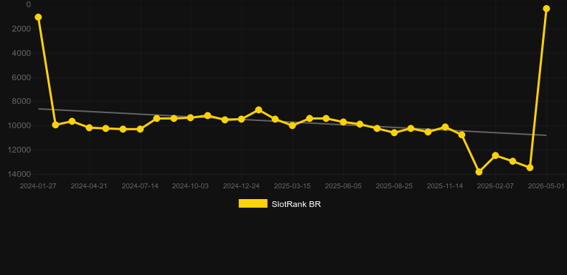Click the data point above 2026-02-07
The width and height of the screenshot is (567, 275).
coord(495,155)
